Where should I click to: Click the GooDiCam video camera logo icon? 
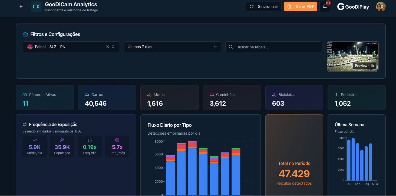[36, 6]
